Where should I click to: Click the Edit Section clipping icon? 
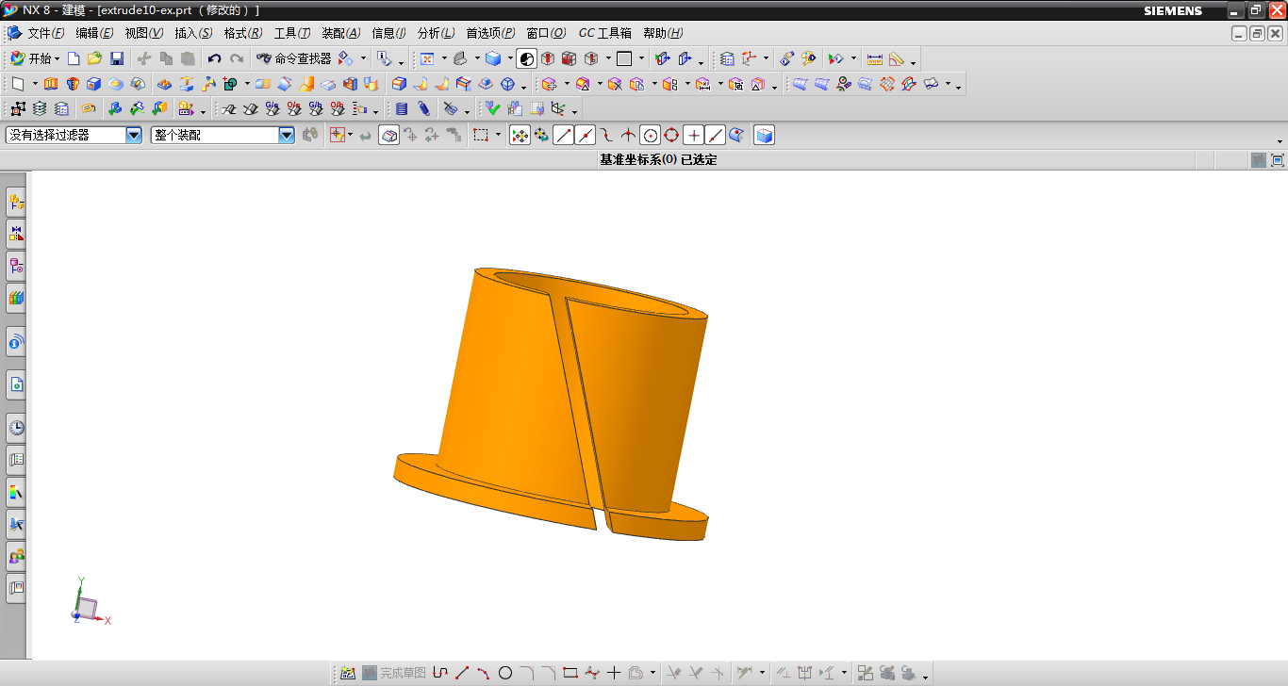pyautogui.click(x=663, y=58)
